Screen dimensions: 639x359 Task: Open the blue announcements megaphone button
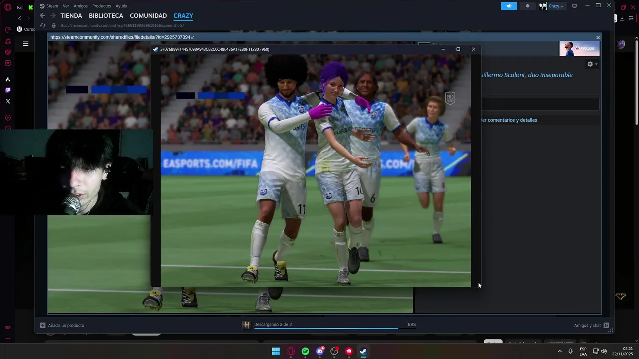[509, 6]
